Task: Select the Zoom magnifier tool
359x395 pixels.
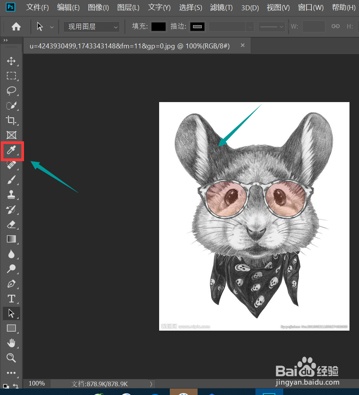Action: 11,358
